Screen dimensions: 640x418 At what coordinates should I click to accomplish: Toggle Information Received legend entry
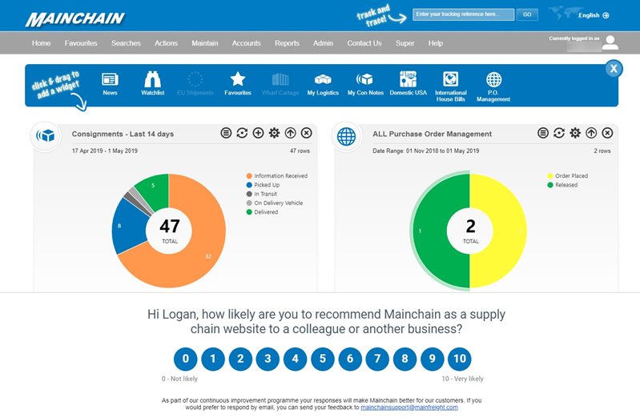276,176
